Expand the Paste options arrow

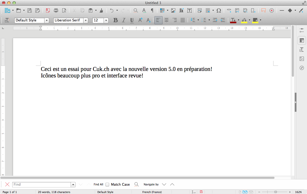click(96, 10)
